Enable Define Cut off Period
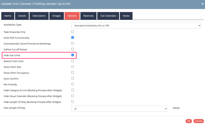Screen dimensions: 205x124 point(73,49)
